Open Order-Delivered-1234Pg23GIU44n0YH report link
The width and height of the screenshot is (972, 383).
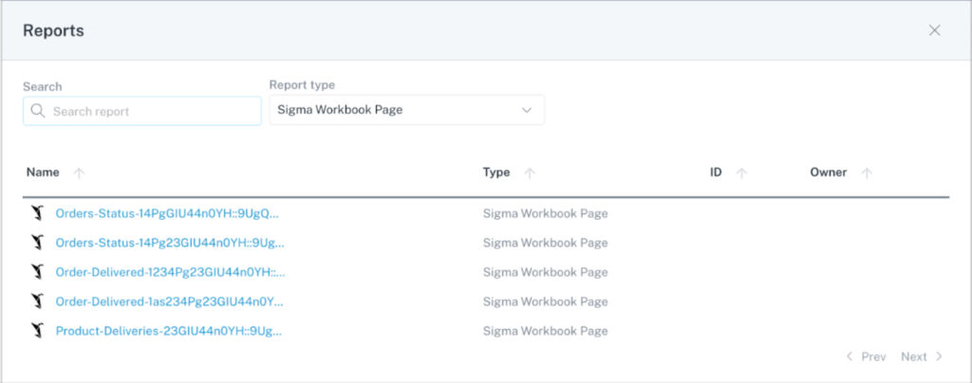click(171, 272)
